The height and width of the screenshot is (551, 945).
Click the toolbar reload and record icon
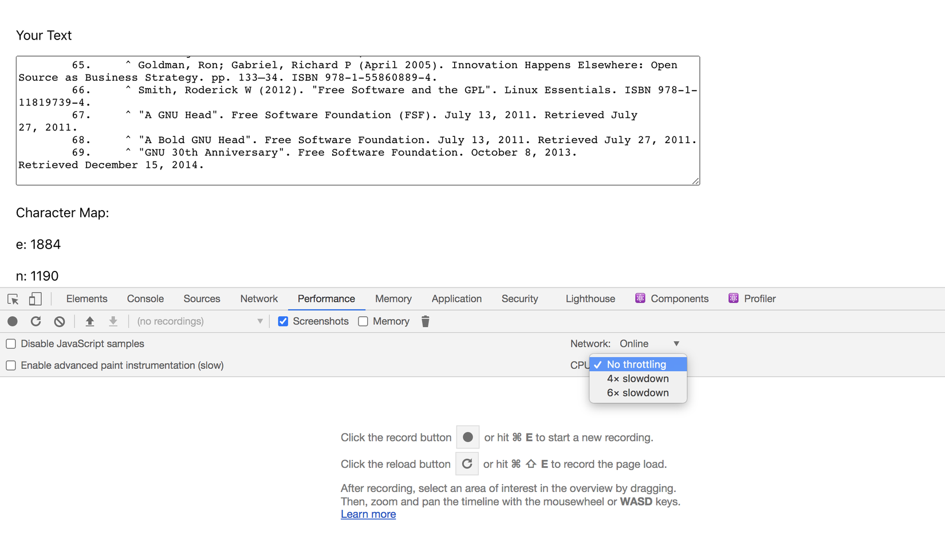pyautogui.click(x=36, y=321)
